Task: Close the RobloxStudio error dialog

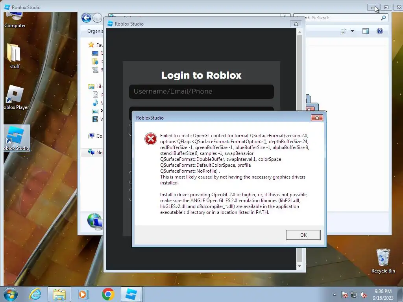Action: click(x=317, y=118)
